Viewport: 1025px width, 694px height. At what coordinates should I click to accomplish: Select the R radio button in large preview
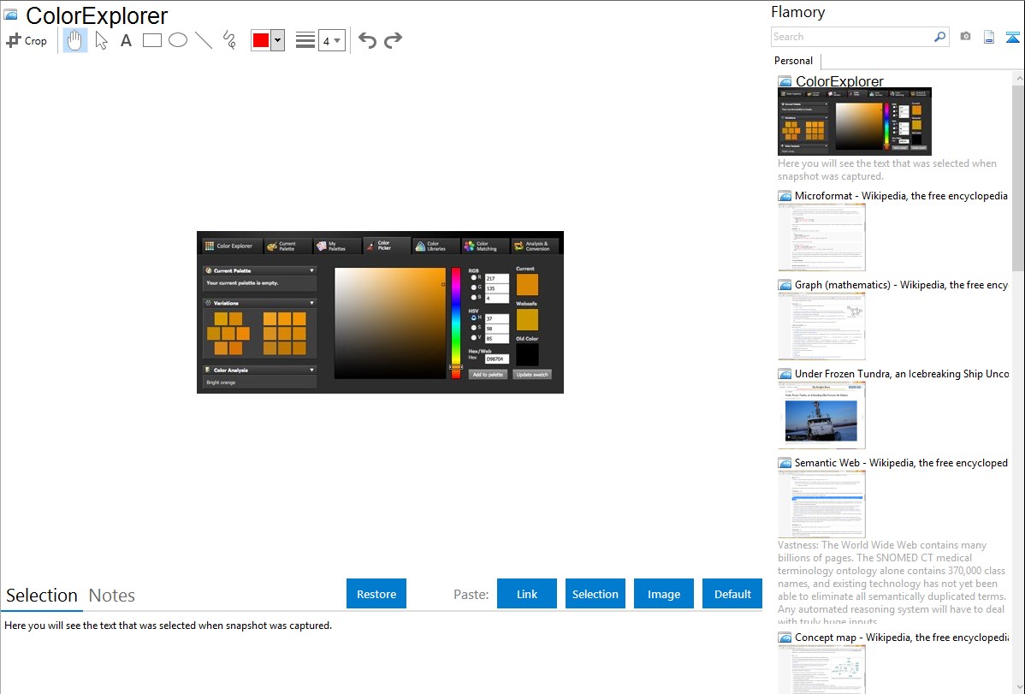(x=474, y=278)
